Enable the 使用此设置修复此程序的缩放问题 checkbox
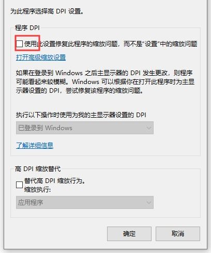Image resolution: width=211 pixels, height=253 pixels. (19, 44)
